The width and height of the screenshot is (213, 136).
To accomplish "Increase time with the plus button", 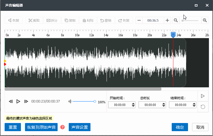I will 167,21.
